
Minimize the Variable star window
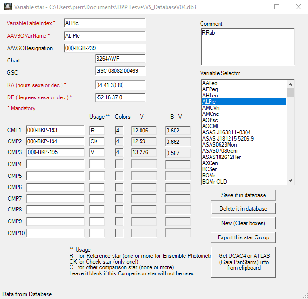coord(255,7)
